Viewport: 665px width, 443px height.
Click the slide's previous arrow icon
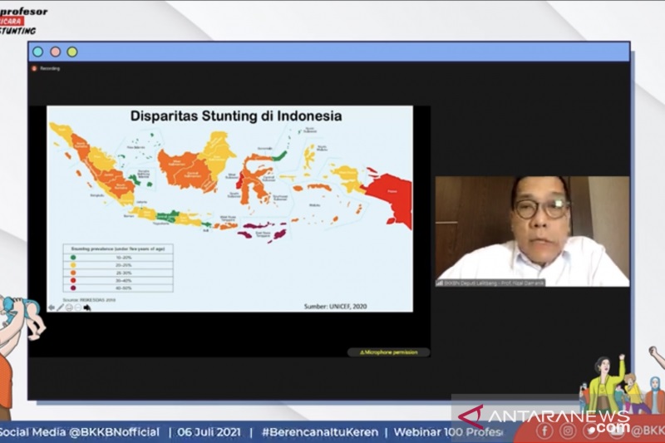pos(51,307)
